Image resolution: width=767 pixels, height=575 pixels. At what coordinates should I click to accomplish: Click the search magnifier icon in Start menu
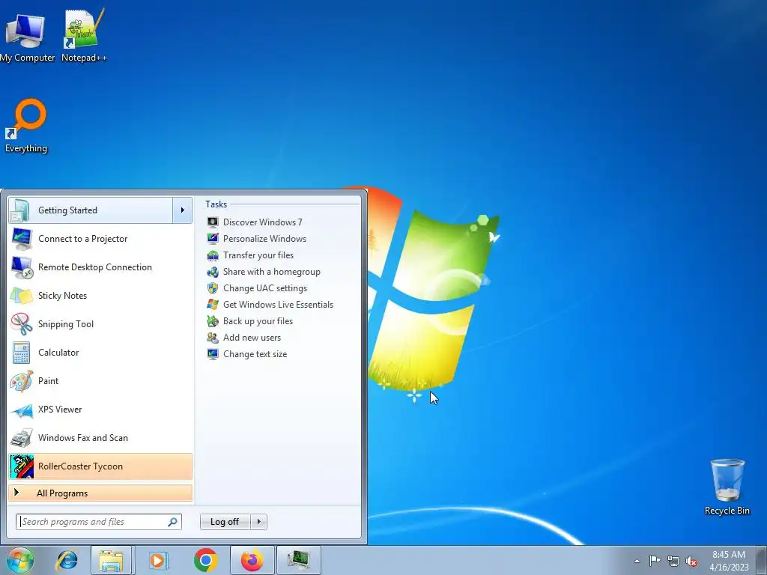pyautogui.click(x=172, y=522)
